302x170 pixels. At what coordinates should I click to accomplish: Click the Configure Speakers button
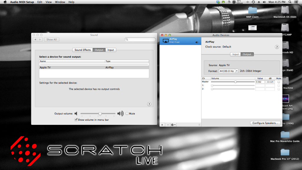(265, 123)
